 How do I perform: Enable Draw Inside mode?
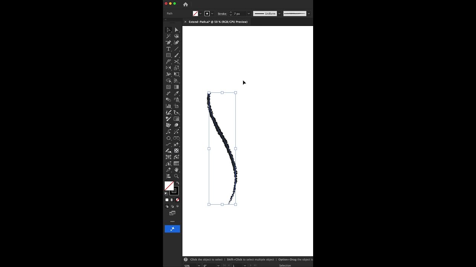tap(177, 206)
